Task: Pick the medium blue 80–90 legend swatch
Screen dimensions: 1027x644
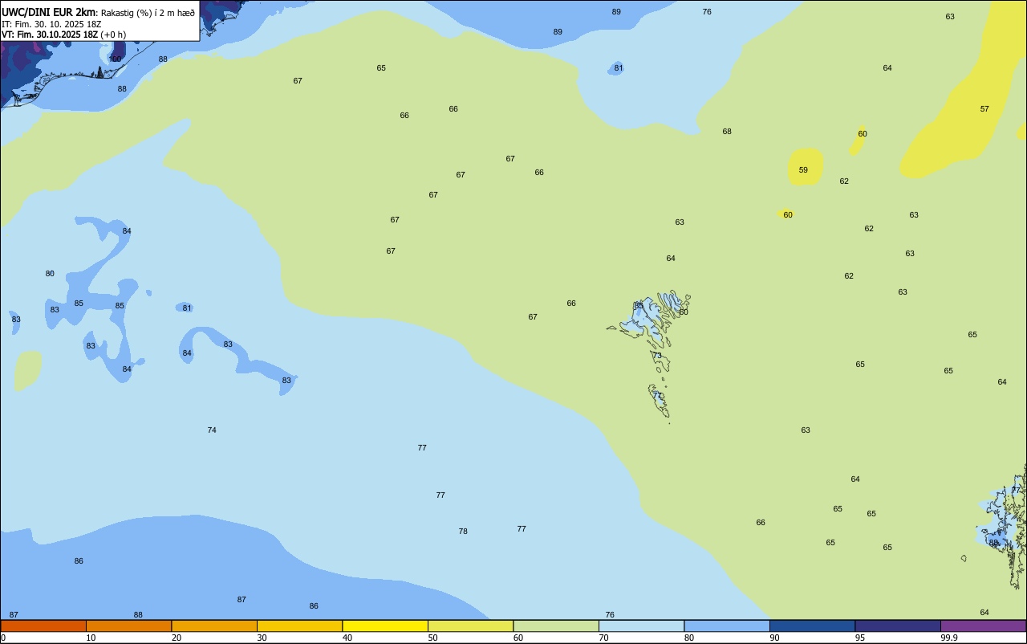Action: click(727, 626)
